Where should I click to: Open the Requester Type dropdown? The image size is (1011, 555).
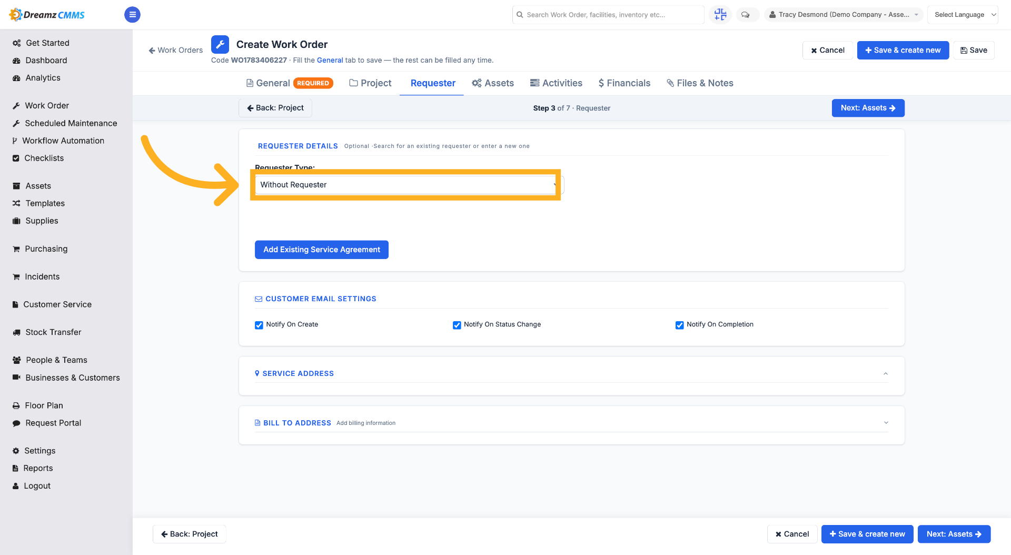tap(409, 185)
